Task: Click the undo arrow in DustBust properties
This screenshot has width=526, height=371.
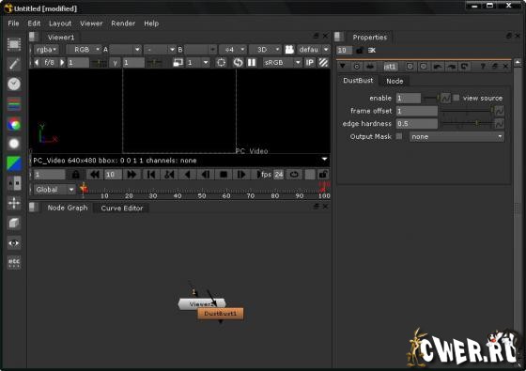Action: 438,67
